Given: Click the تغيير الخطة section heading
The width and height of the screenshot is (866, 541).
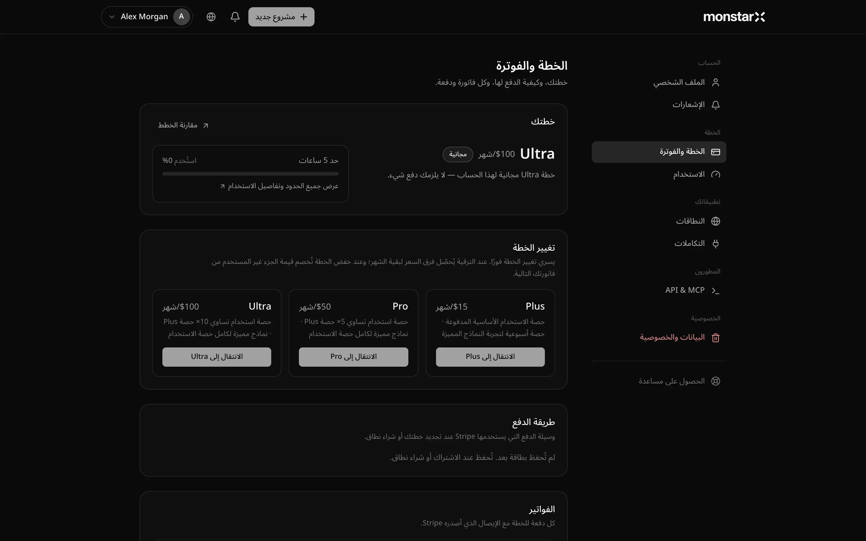Looking at the screenshot, I should click(x=533, y=248).
